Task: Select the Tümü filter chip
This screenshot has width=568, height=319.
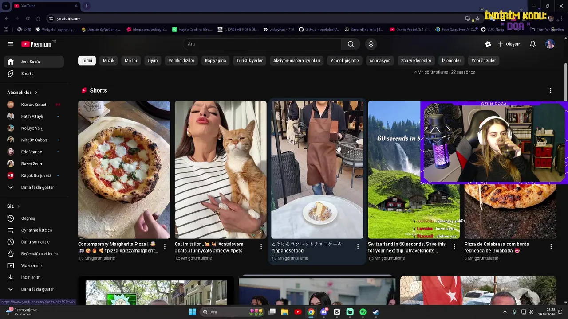Action: pos(87,60)
